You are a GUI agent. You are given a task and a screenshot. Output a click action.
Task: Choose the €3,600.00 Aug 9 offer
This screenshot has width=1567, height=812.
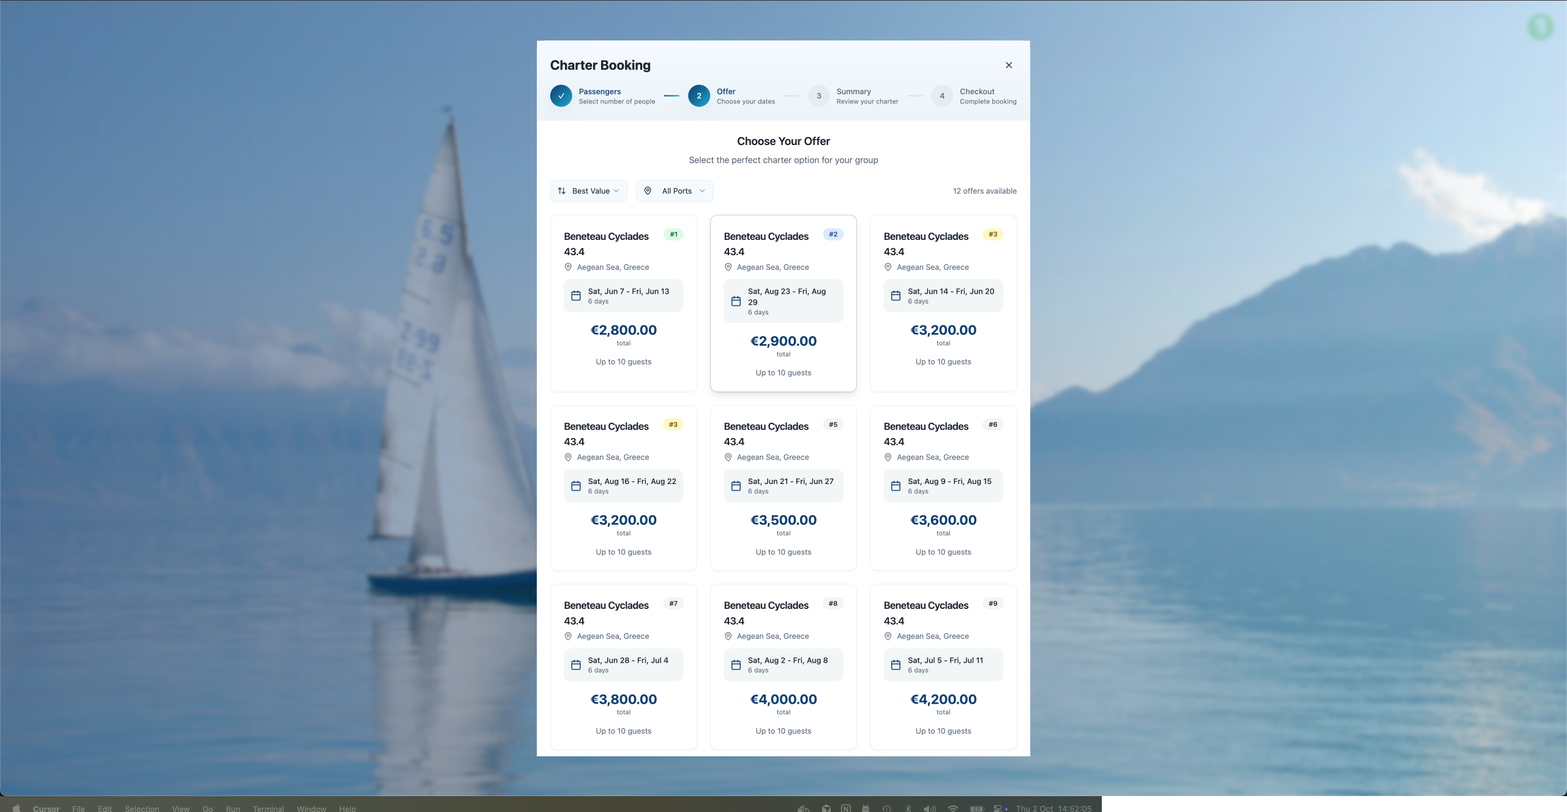click(x=943, y=488)
